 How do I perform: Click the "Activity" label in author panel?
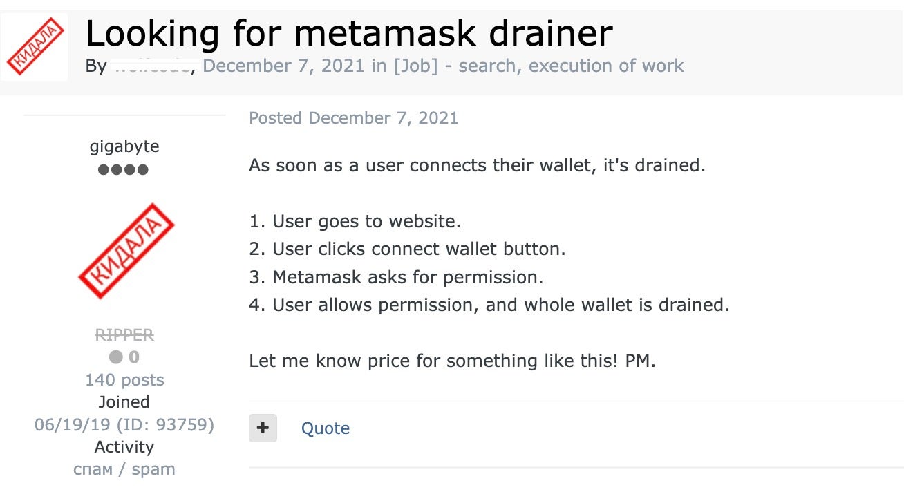[x=124, y=447]
